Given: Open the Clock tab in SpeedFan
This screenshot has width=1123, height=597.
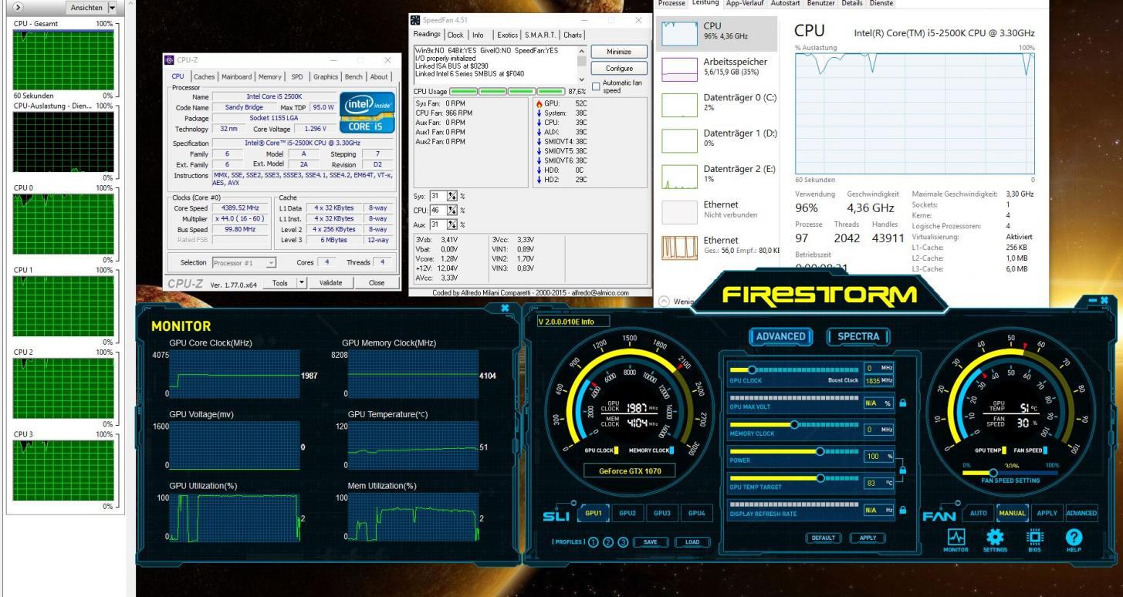Looking at the screenshot, I should click(455, 35).
